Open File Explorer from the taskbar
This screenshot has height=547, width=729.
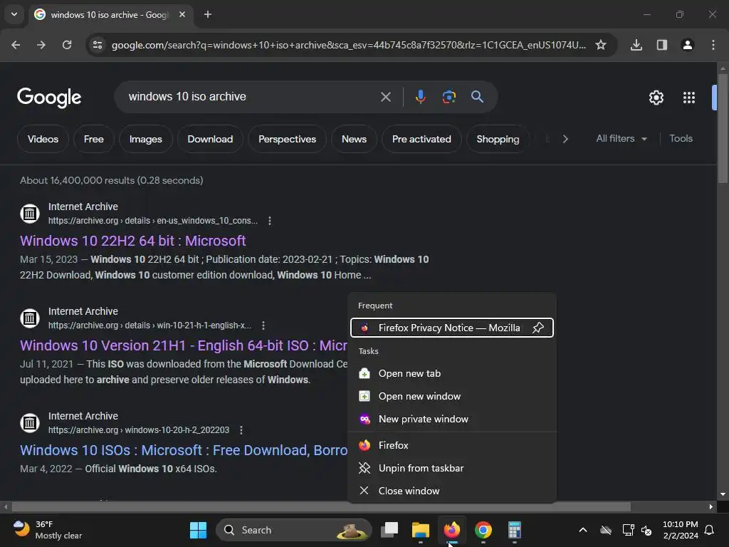tap(420, 530)
